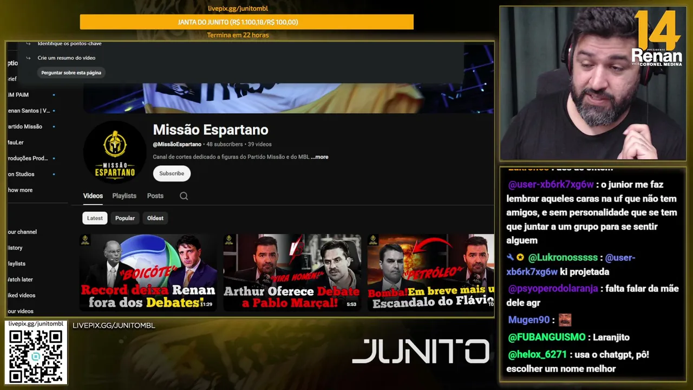This screenshot has height=390, width=693.
Task: Click username @FUBANGUISMO in chat
Action: (547, 337)
